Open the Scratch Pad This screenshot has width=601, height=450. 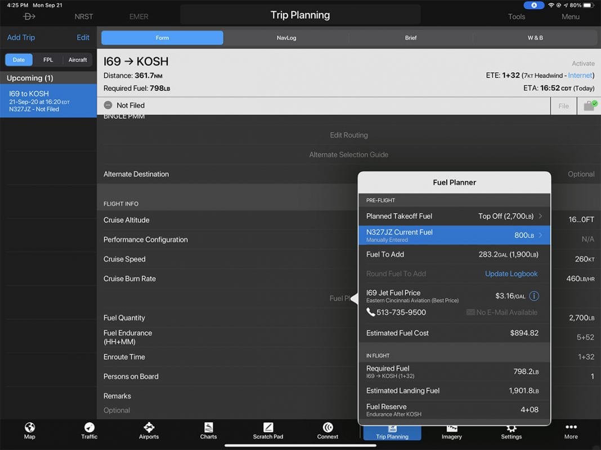tap(268, 431)
